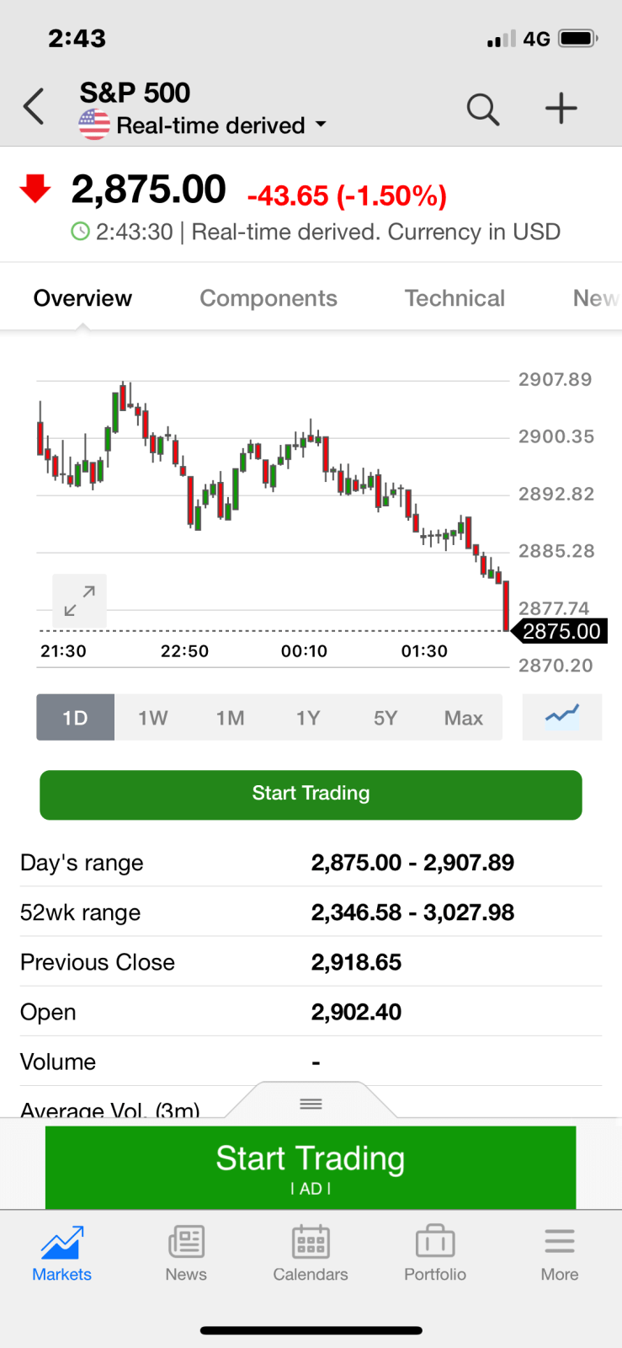
Task: Tap the plus icon to add to watchlist
Action: tap(561, 109)
